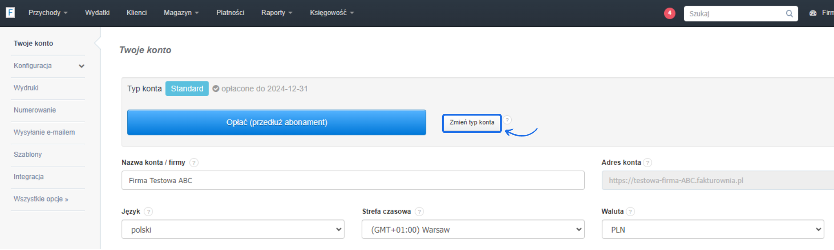
Task: Click the Zmień typ konta button
Action: click(x=472, y=123)
